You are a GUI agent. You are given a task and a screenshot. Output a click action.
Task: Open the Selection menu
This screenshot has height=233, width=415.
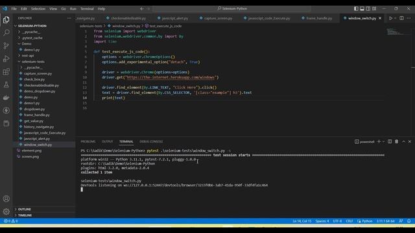[38, 8]
